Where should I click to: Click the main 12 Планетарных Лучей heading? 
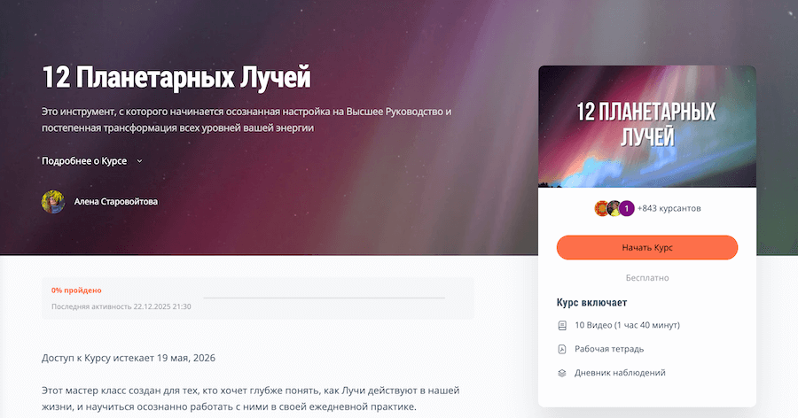pos(176,78)
